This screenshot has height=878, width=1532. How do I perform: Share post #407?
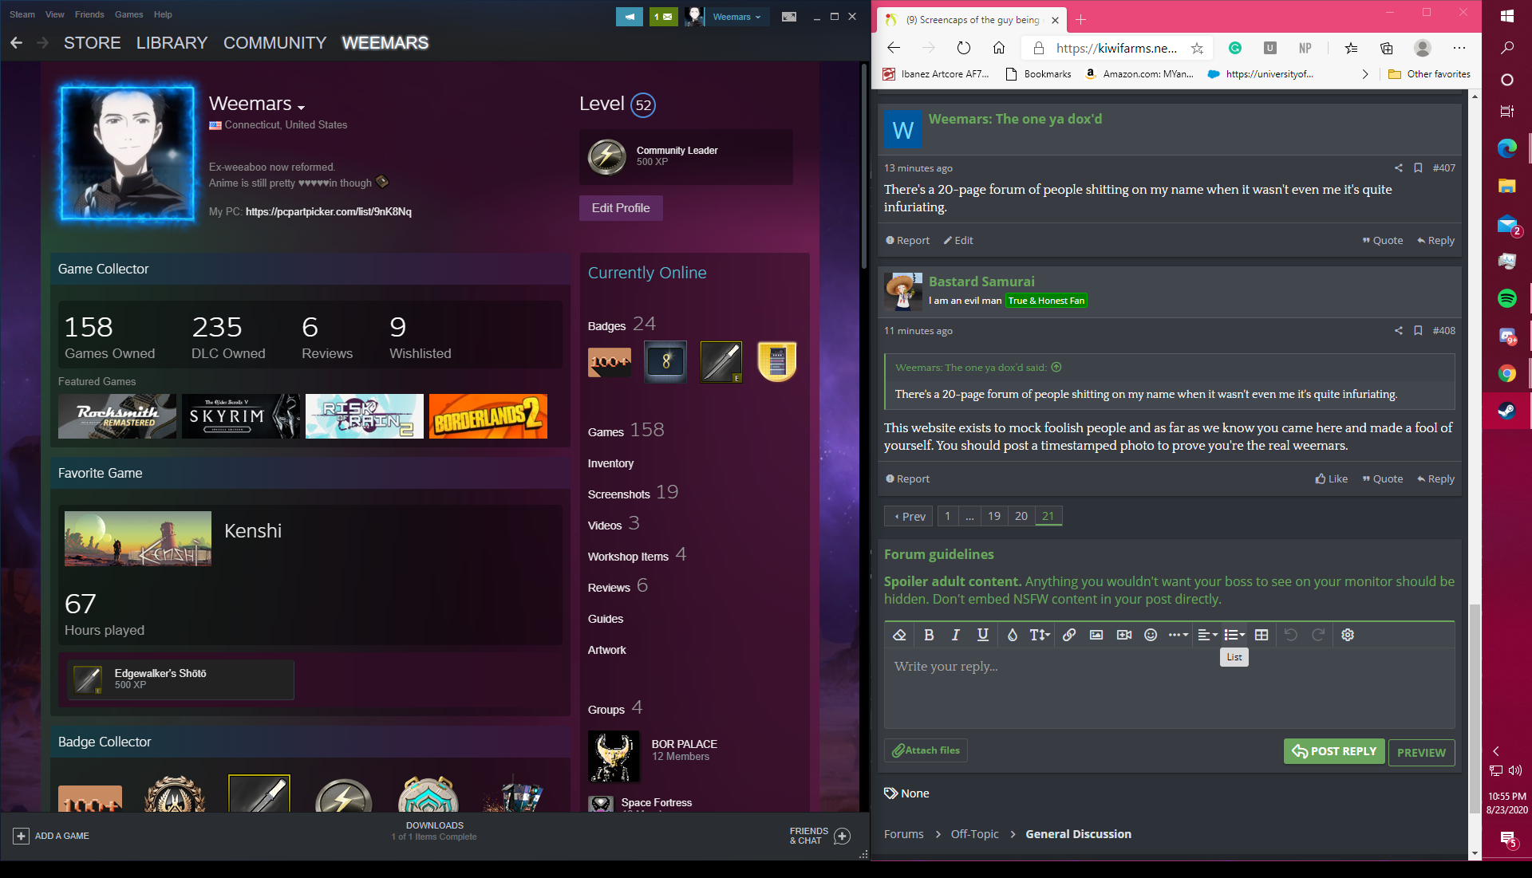(1398, 168)
